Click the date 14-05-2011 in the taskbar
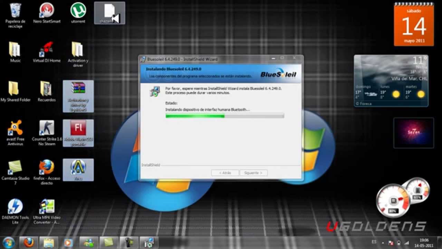 tap(424, 245)
